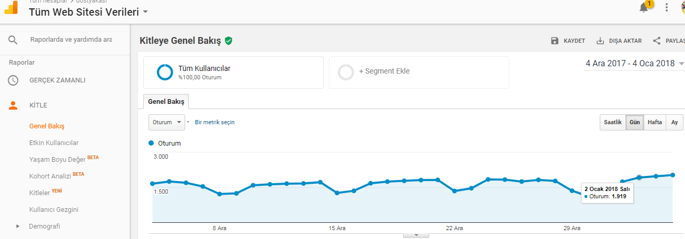This screenshot has width=685, height=239.
Task: Click the Dışa Aktar download icon
Action: pyautogui.click(x=600, y=41)
